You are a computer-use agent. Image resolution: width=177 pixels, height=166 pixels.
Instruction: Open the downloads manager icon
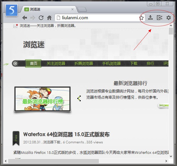[150, 18]
